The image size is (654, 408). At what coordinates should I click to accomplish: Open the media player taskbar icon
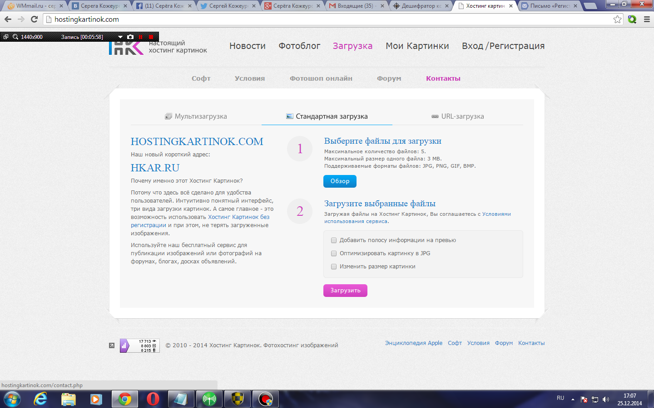click(96, 399)
